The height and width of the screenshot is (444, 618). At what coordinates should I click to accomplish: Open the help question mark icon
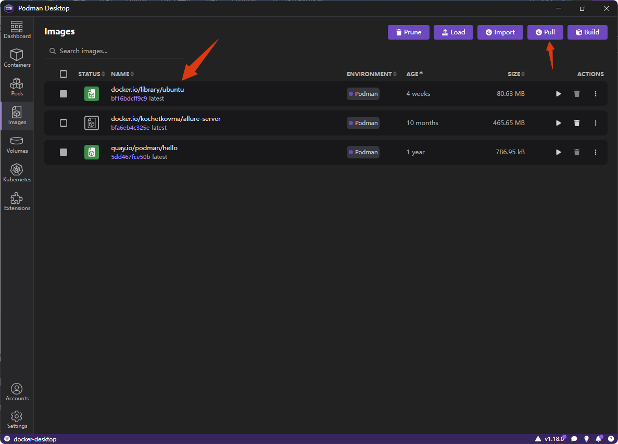tap(611, 439)
